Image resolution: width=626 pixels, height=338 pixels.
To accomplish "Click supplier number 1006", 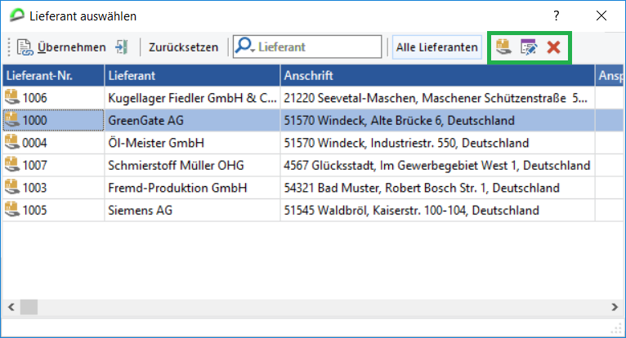I will 35,98.
